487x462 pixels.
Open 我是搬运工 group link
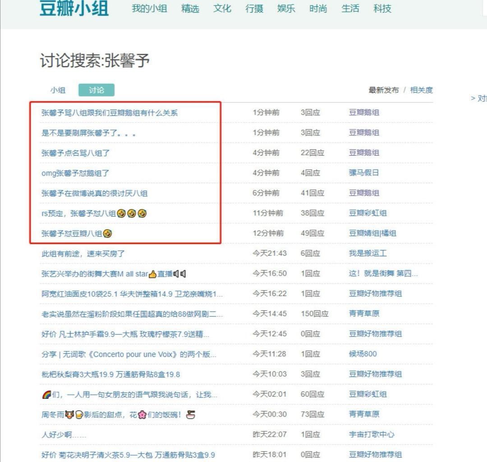pos(368,253)
